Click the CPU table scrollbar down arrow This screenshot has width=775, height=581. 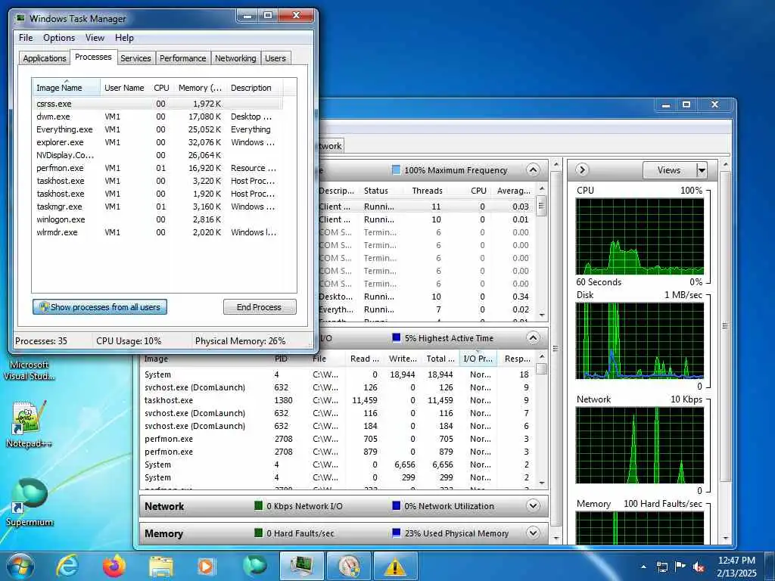[542, 315]
